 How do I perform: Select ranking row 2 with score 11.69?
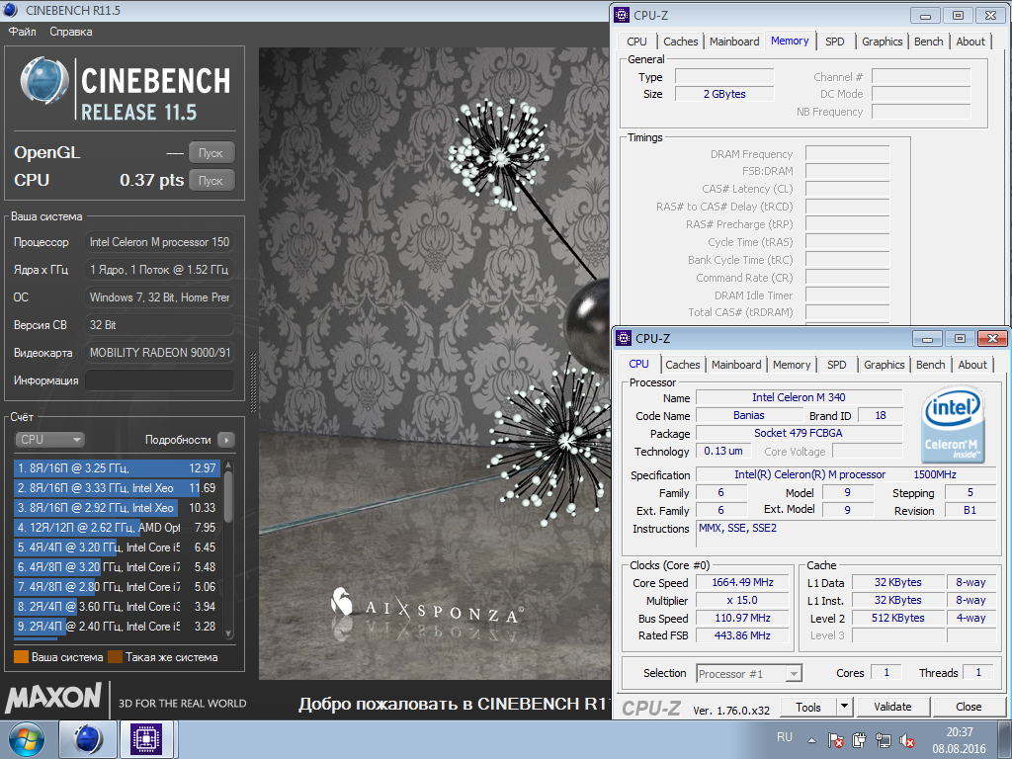point(117,488)
